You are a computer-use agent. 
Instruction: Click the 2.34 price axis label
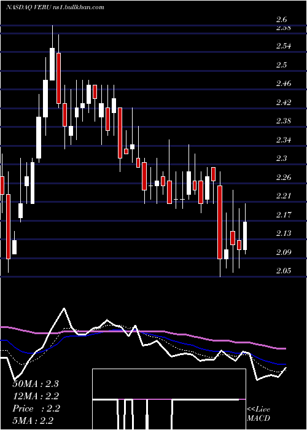tap(284, 140)
